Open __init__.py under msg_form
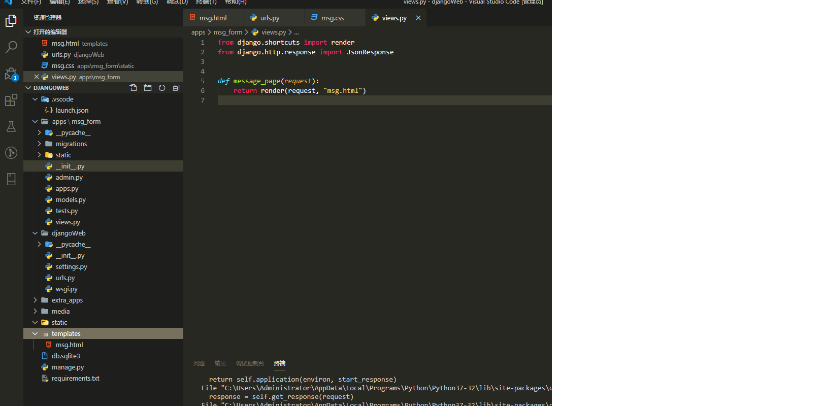The width and height of the screenshot is (825, 406). [103, 166]
